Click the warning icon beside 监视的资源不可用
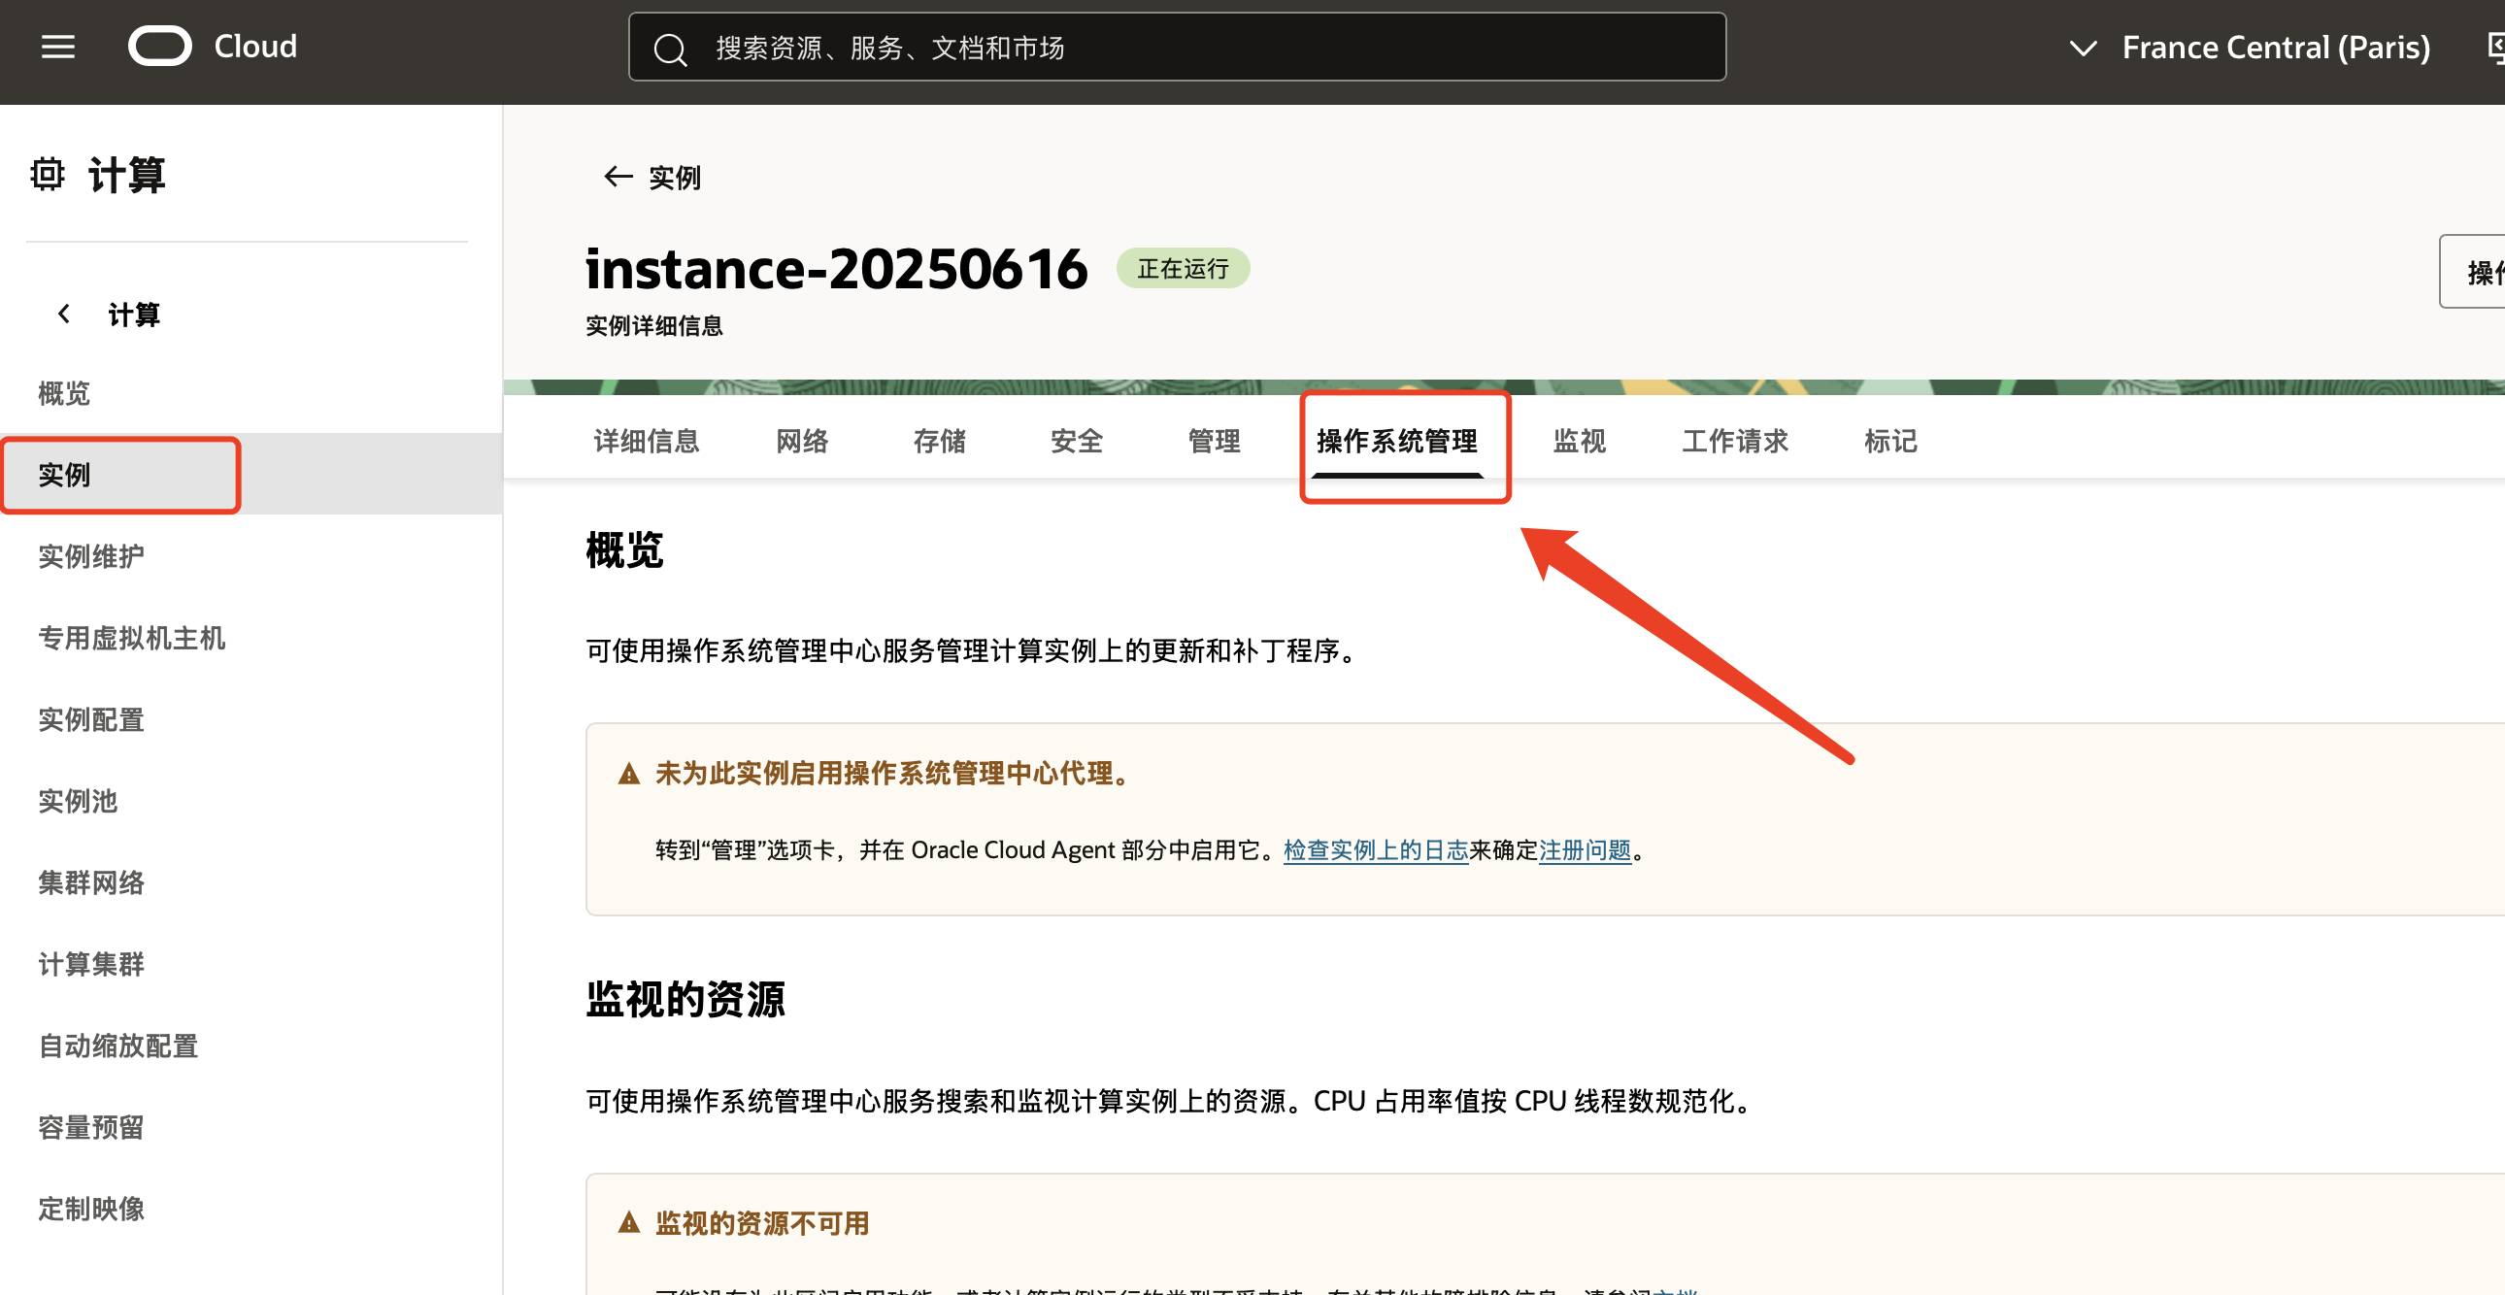Screen dimensions: 2505x1295 [x=629, y=1223]
